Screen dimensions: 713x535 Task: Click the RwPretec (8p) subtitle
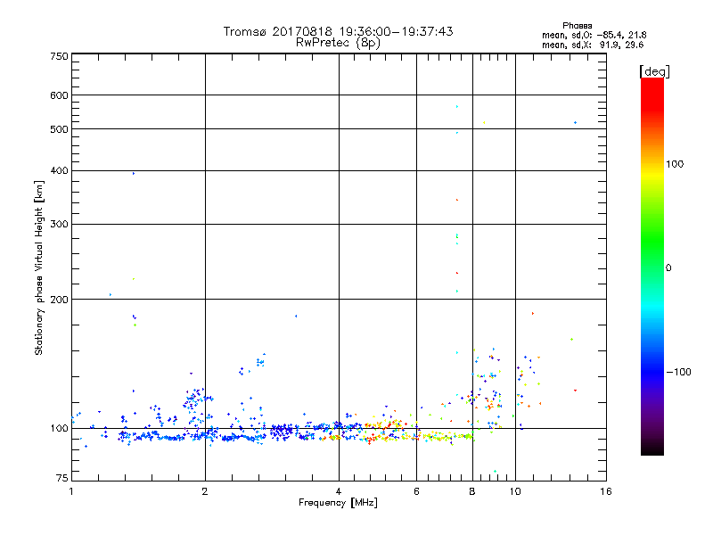pos(338,42)
